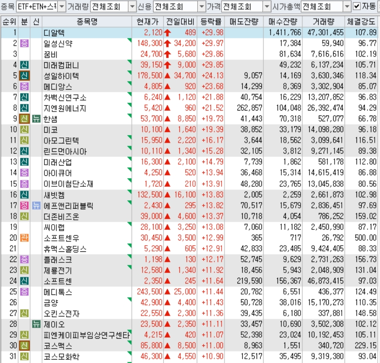This screenshot has width=380, height=363.
Task: Select the 금양 stock name
Action: pos(51,303)
